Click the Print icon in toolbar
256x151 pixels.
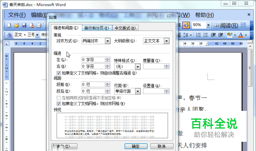click(x=39, y=25)
